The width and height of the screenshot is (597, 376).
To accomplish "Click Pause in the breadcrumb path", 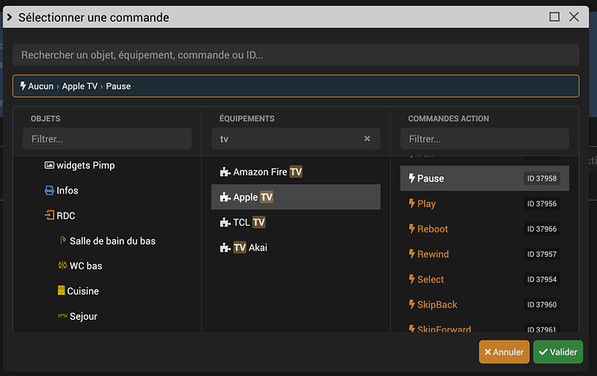I will point(119,86).
